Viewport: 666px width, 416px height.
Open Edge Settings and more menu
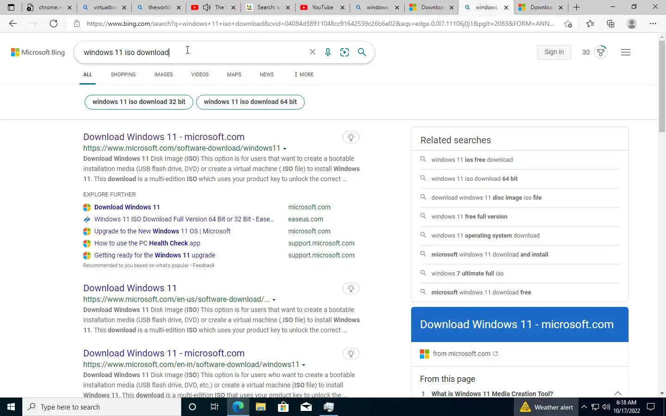653,24
